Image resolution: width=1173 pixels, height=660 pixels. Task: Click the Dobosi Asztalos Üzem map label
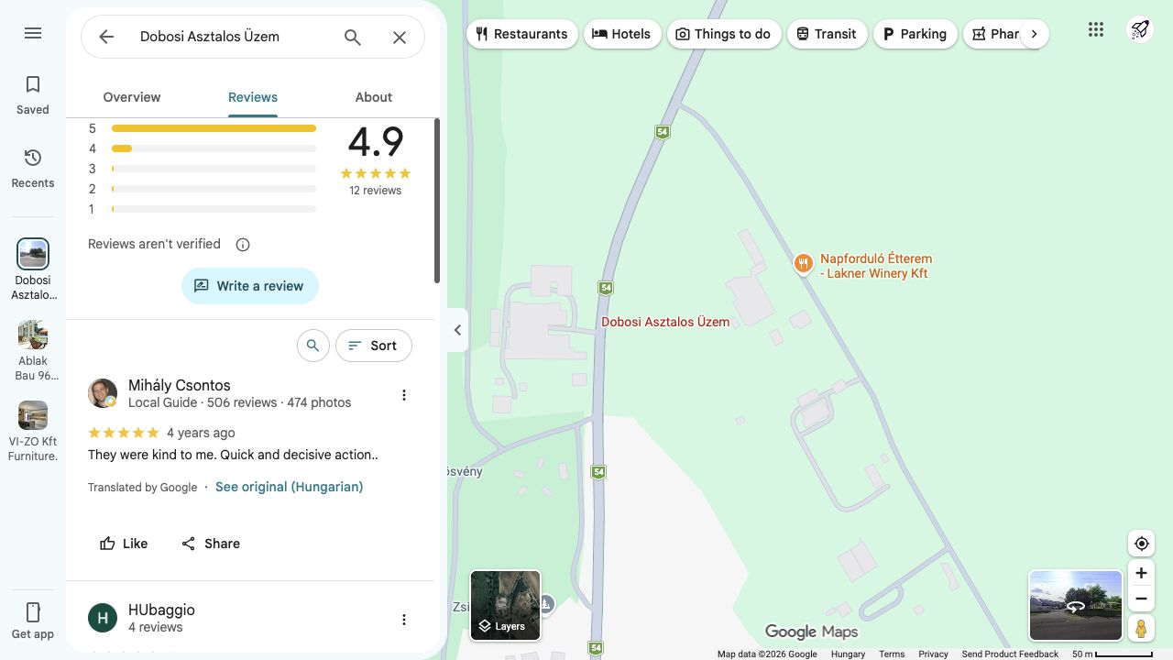tap(665, 322)
